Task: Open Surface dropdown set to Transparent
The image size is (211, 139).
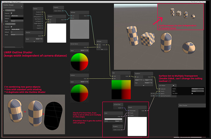Action: coord(198,89)
